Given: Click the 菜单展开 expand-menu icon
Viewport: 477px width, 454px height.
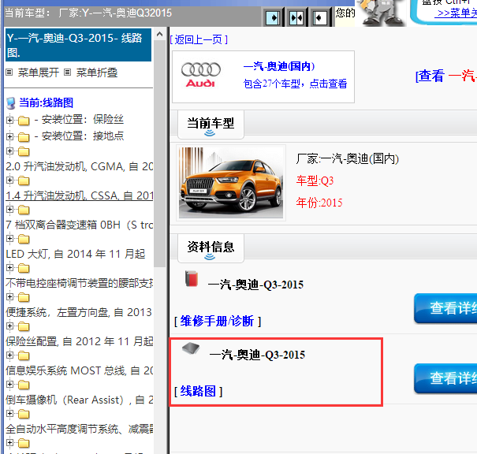Looking at the screenshot, I should pyautogui.click(x=9, y=73).
